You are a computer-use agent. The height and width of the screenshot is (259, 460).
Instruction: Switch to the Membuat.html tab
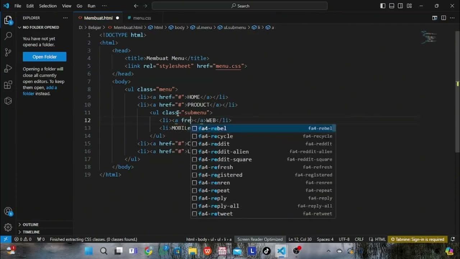point(98,18)
